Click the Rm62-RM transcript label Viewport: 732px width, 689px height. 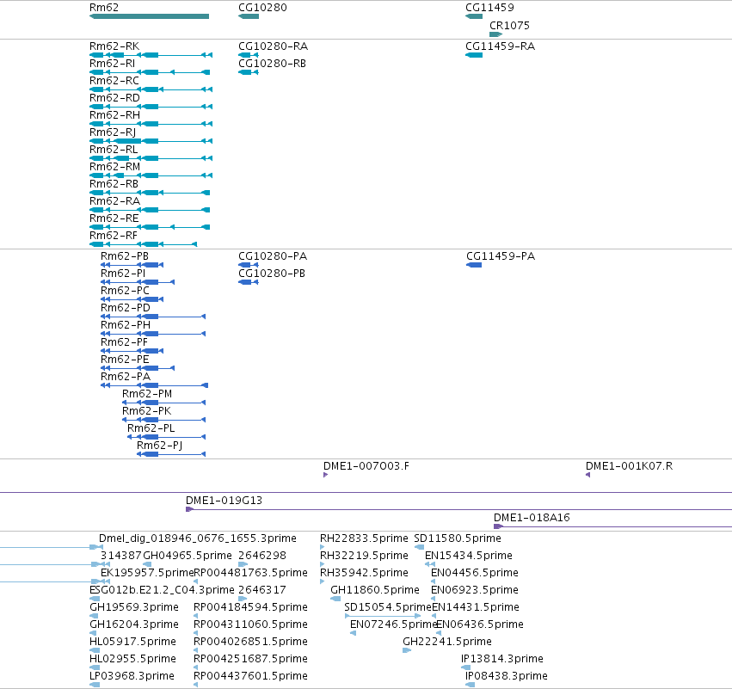pyautogui.click(x=114, y=167)
